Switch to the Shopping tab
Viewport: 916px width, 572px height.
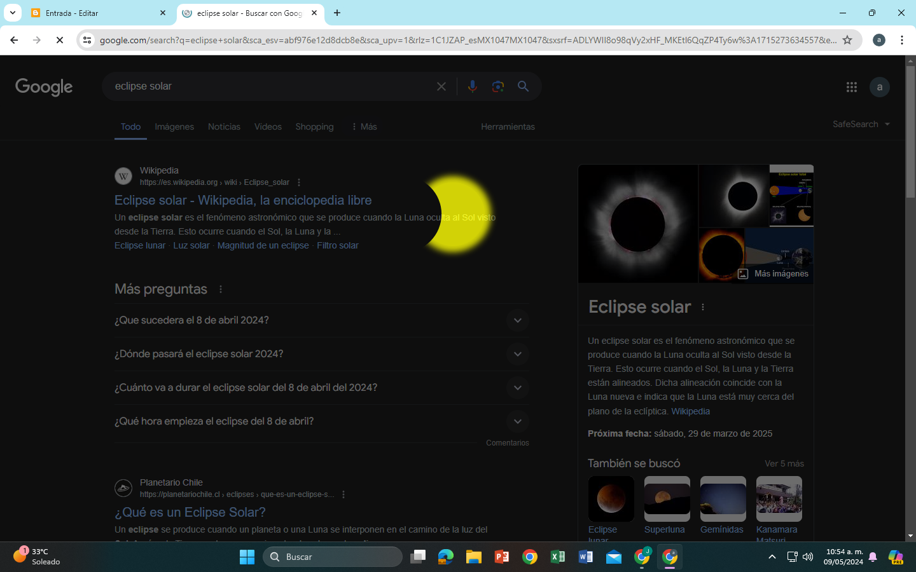(x=314, y=126)
